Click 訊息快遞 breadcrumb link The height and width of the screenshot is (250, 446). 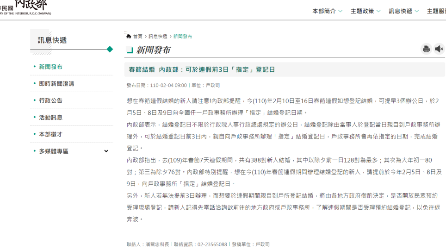pyautogui.click(x=158, y=37)
